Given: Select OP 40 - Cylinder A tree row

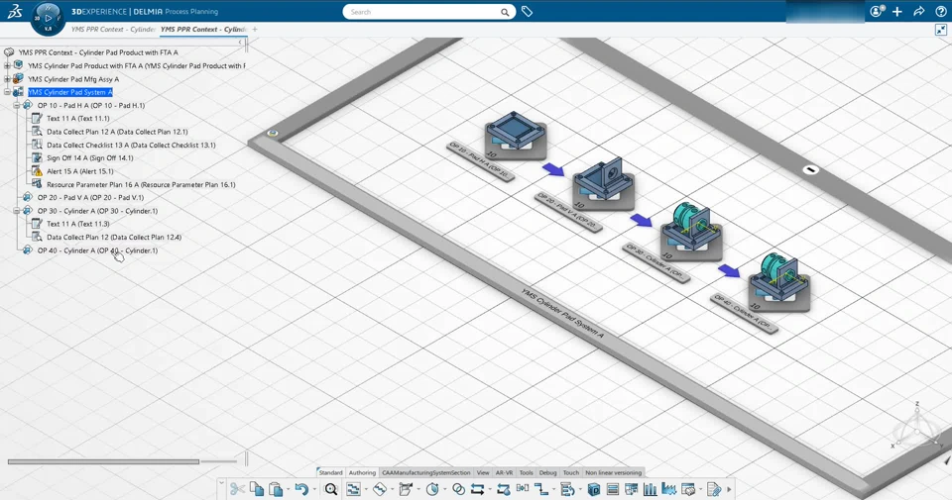Looking at the screenshot, I should [x=97, y=250].
